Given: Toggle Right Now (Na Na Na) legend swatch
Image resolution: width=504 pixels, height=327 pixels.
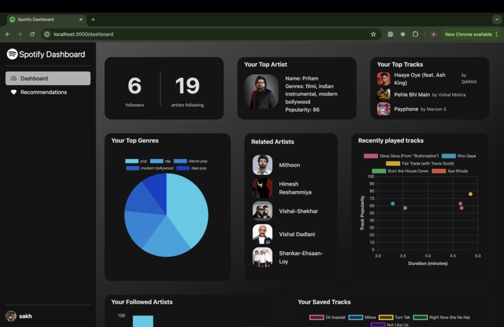Looking at the screenshot, I should [x=420, y=318].
